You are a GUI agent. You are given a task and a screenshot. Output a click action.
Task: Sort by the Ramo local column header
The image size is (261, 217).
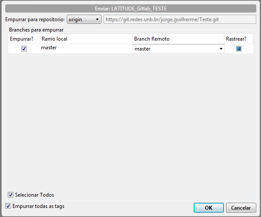85,39
